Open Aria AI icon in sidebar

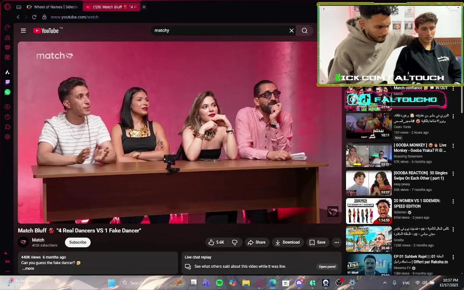[x=7, y=72]
